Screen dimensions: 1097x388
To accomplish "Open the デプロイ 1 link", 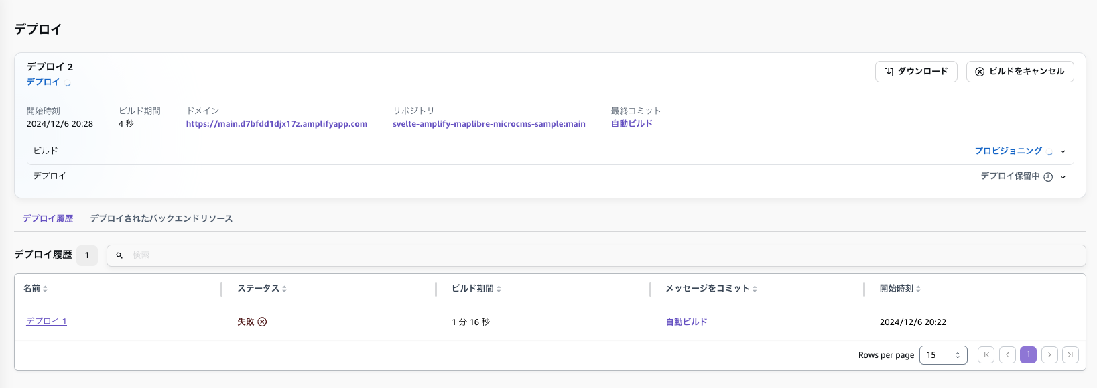I will coord(47,322).
